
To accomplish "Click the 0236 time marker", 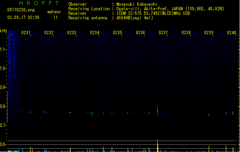I will [x=140, y=33].
